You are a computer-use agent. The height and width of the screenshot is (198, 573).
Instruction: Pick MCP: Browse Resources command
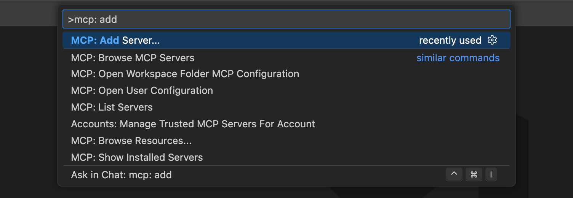(x=131, y=141)
